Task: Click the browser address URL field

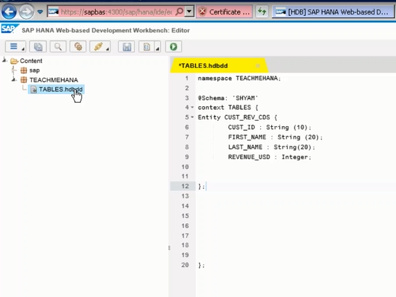Action: click(x=116, y=12)
